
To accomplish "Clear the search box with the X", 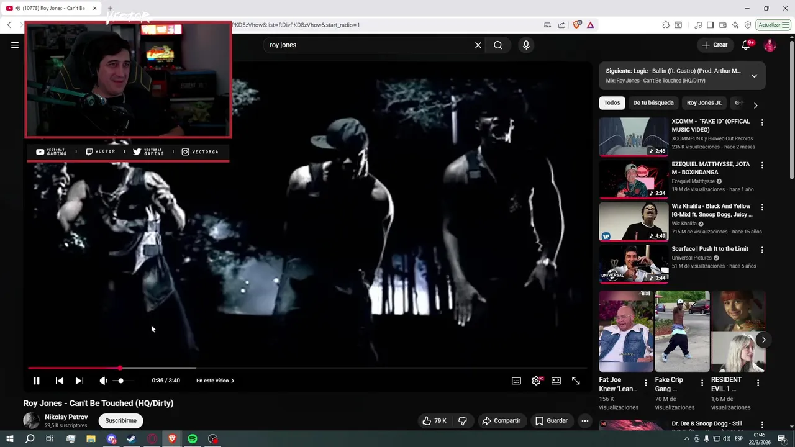I will (x=478, y=45).
